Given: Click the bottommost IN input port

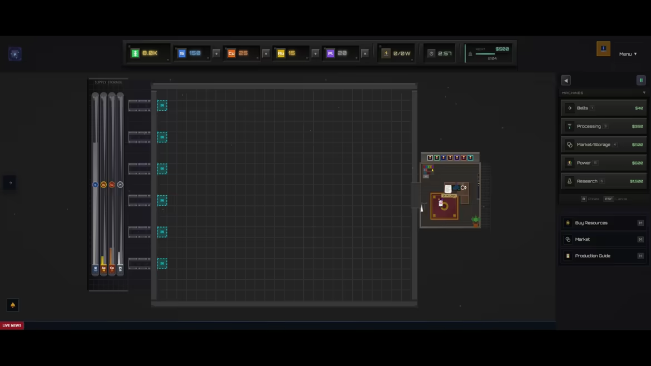Looking at the screenshot, I should click(x=162, y=264).
